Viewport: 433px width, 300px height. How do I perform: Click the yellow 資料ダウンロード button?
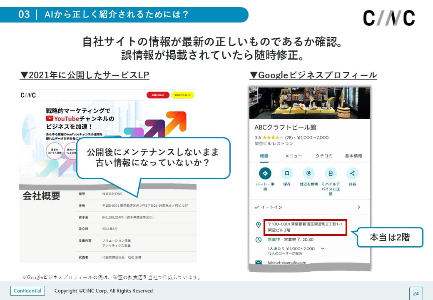(183, 95)
